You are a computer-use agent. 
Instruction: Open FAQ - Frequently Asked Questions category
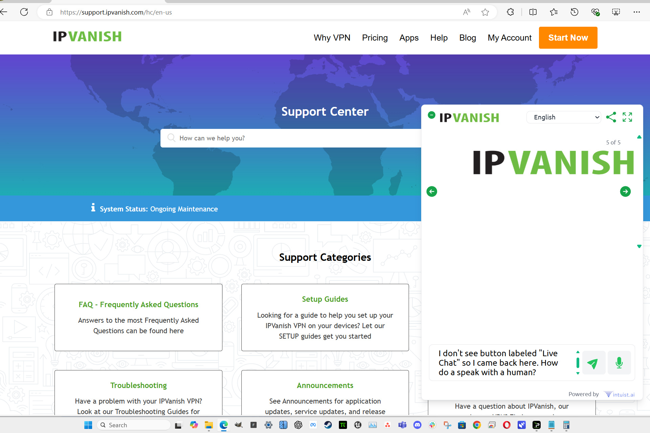138,317
